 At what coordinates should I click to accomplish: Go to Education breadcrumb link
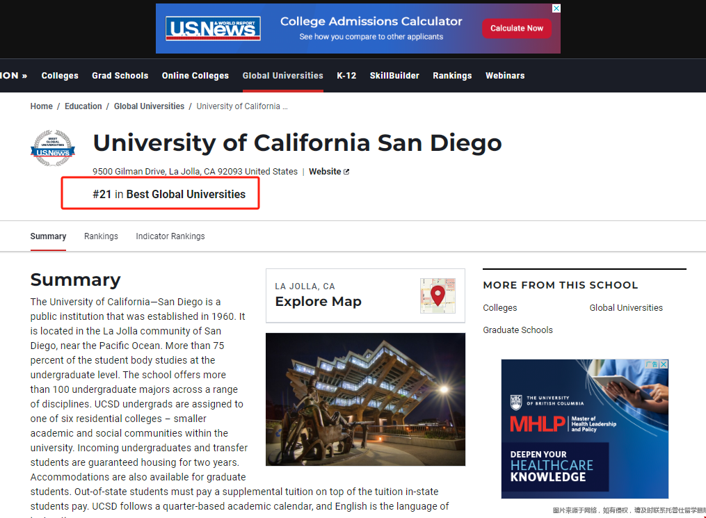pos(83,106)
